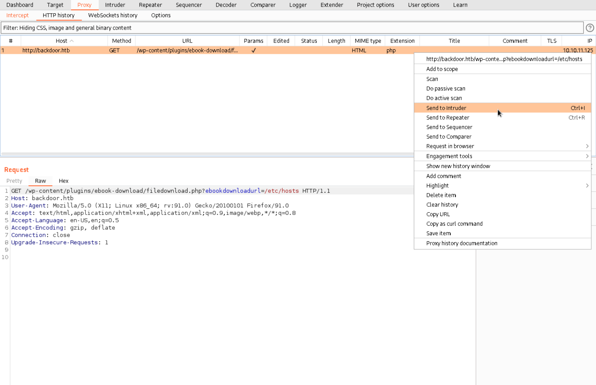
Task: Choose Show new history window
Action: coord(502,166)
